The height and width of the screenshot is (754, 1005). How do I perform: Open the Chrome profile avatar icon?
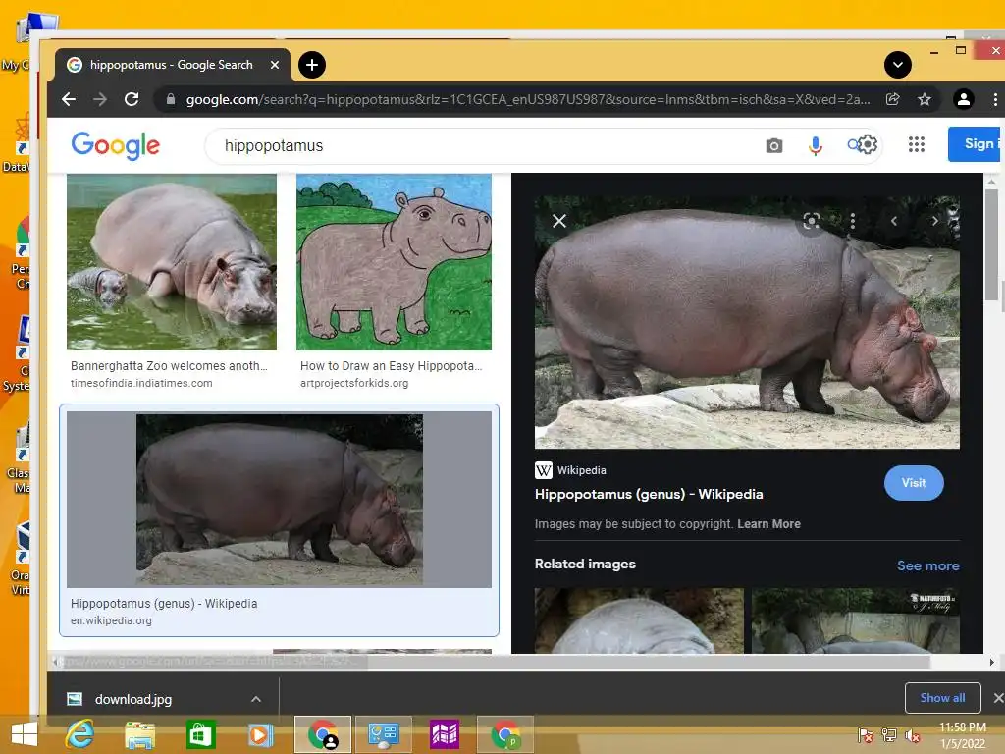click(963, 99)
